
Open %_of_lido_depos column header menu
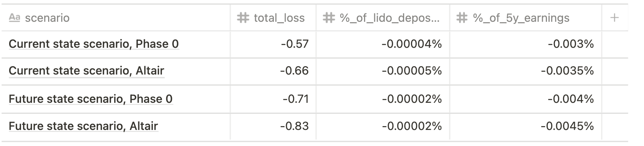383,18
